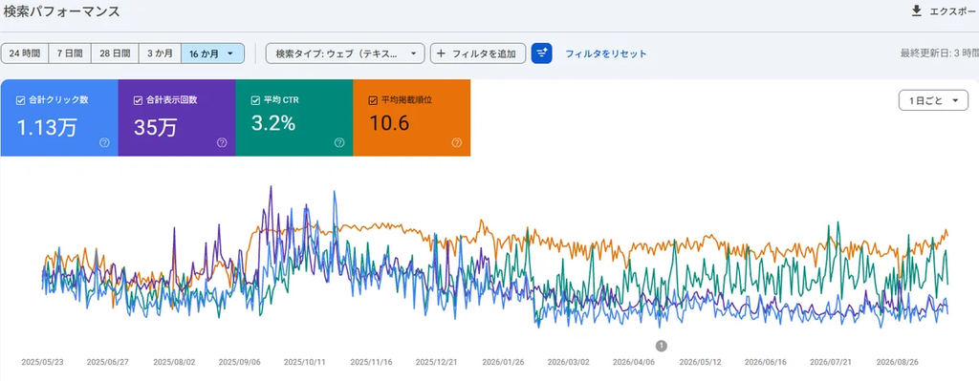Toggle 合計クリック数 checkbox
979x381 pixels.
21,99
